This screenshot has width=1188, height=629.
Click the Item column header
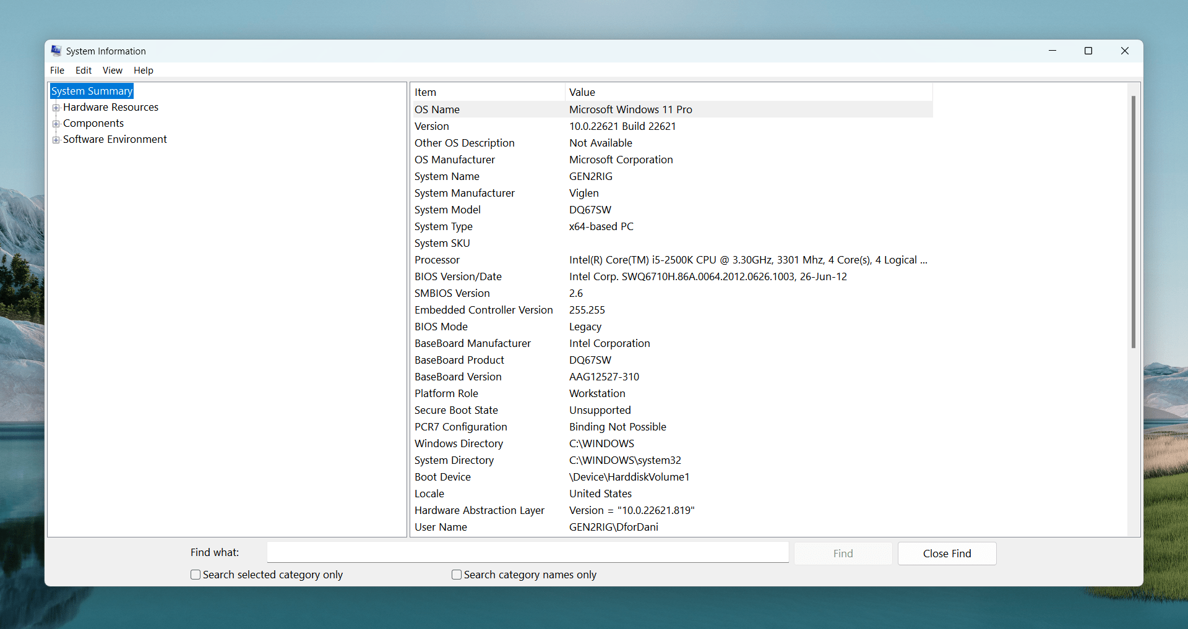point(426,92)
